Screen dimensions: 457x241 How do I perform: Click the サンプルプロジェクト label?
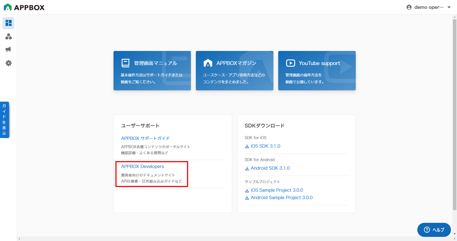[262, 182]
